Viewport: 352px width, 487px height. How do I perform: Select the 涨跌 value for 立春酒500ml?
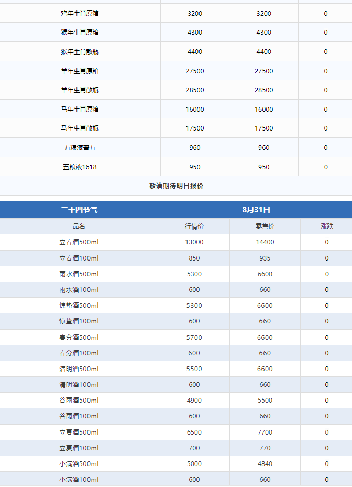(x=327, y=242)
